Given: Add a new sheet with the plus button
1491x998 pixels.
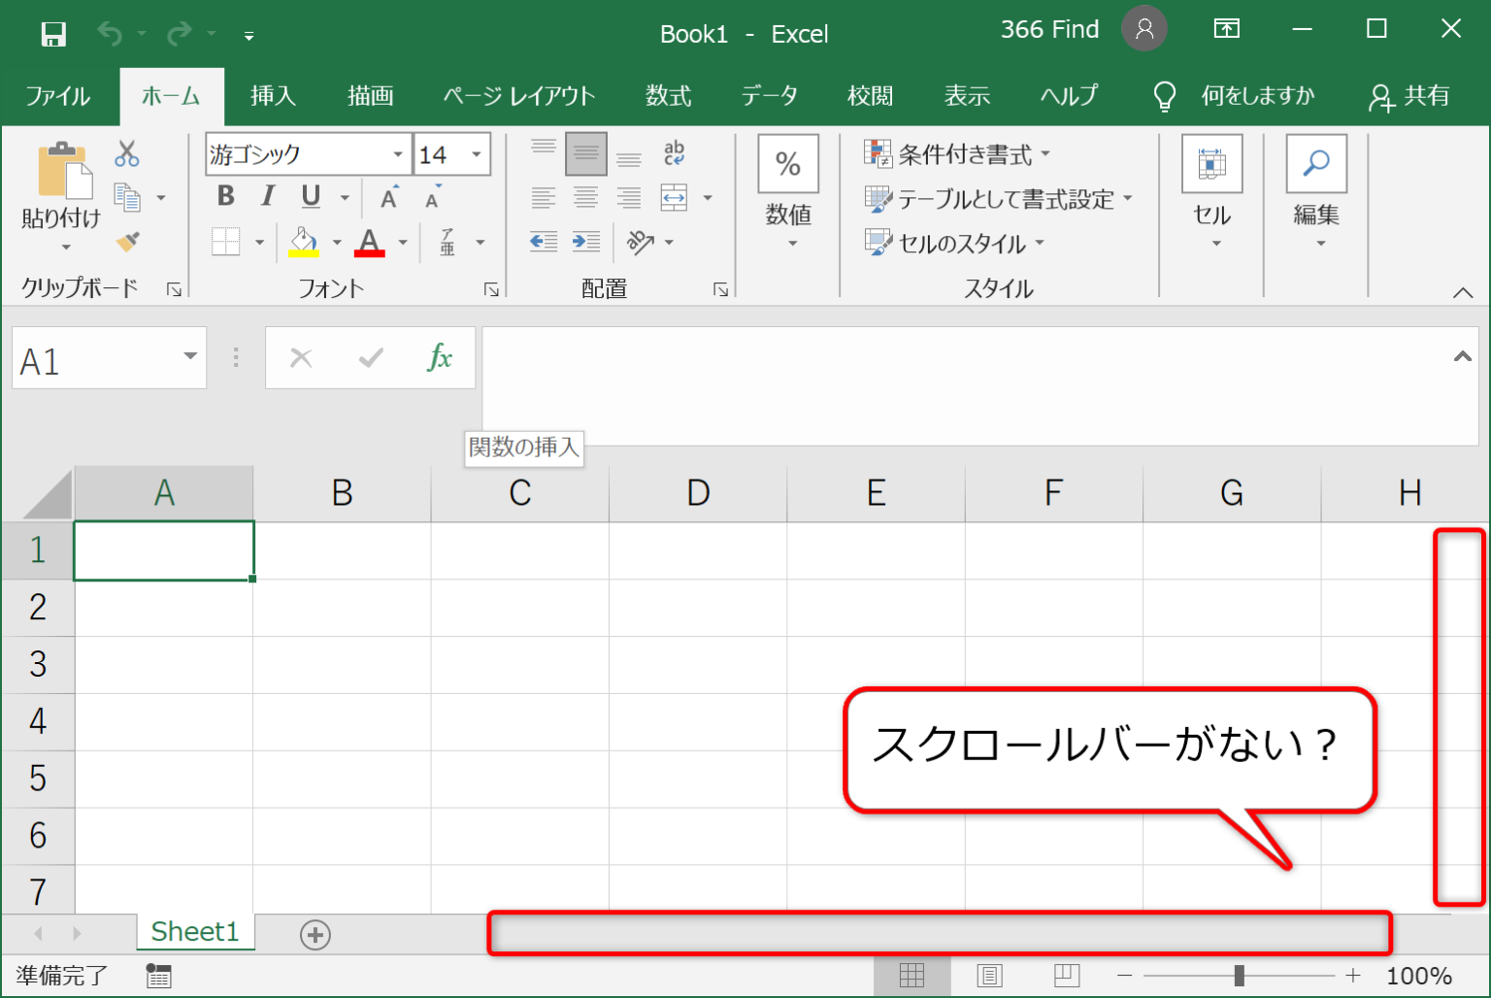Looking at the screenshot, I should pos(315,933).
